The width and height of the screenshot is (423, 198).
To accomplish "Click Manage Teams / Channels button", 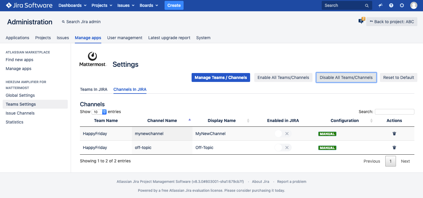I will click(x=221, y=77).
